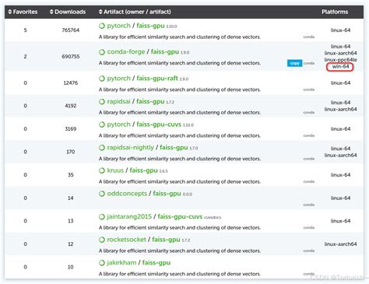Image resolution: width=369 pixels, height=284 pixels.
Task: Sort the table by Downloads column
Action: tap(68, 12)
